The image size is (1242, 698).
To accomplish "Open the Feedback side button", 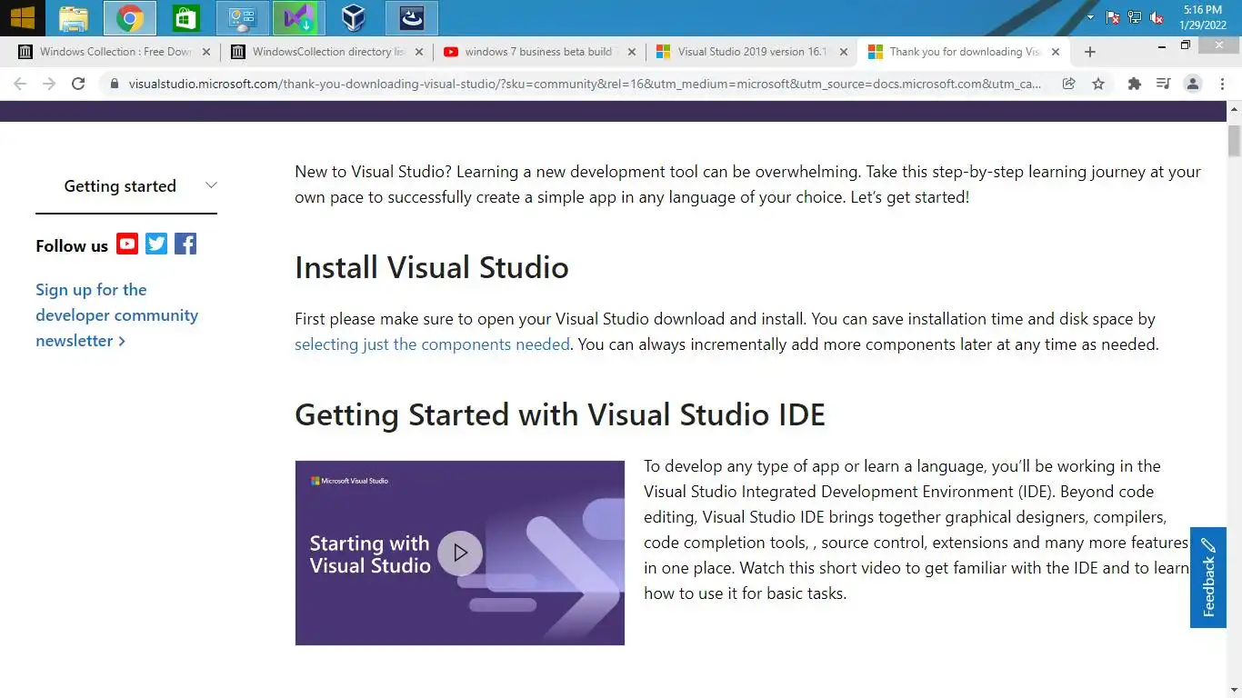I will (1208, 578).
